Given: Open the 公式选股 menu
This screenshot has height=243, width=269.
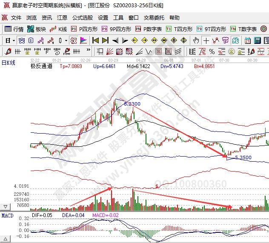Looking at the screenshot, I should 82,18.
